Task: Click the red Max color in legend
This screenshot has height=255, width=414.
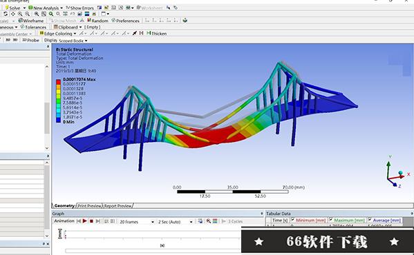Action: tap(58, 82)
